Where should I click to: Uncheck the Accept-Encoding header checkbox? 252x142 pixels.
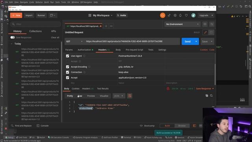(67, 67)
